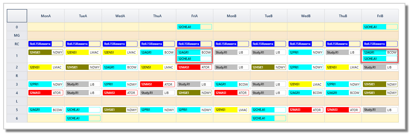The image size is (412, 136).
Task: Click the FriB column header
Action: 380,16
